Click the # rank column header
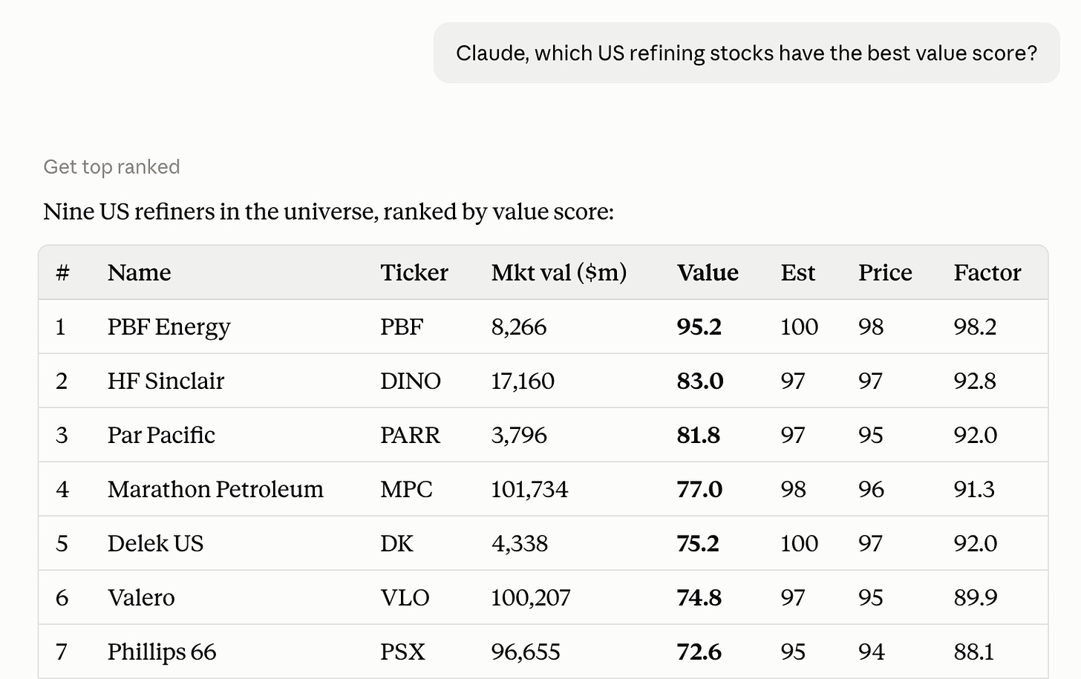Viewport: 1081px width, 679px height. coord(62,272)
